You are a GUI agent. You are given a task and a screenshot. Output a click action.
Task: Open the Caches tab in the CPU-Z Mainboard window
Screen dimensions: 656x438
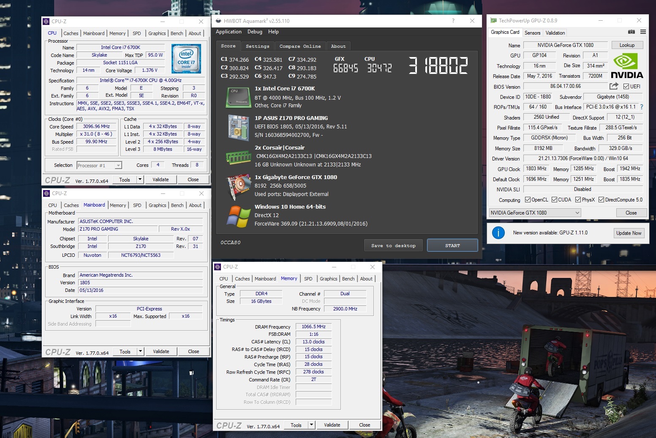tap(71, 205)
